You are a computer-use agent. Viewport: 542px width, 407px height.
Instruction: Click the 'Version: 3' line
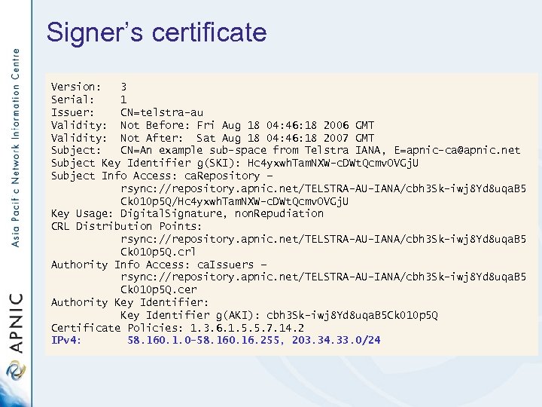coord(89,87)
